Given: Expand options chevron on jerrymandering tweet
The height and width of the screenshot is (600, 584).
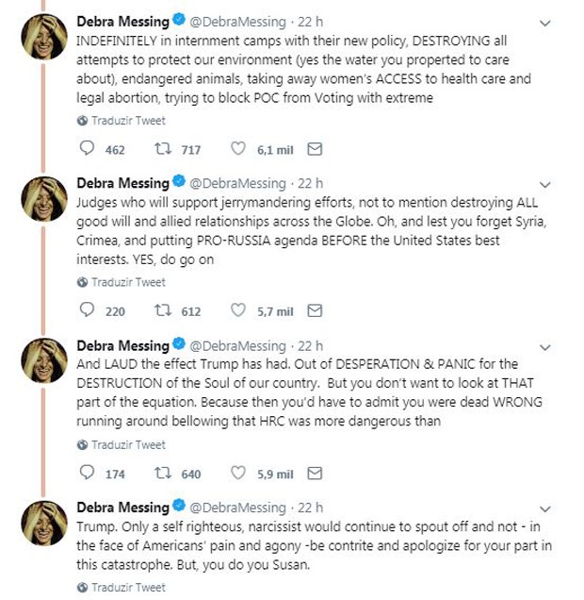Looking at the screenshot, I should coord(545,185).
